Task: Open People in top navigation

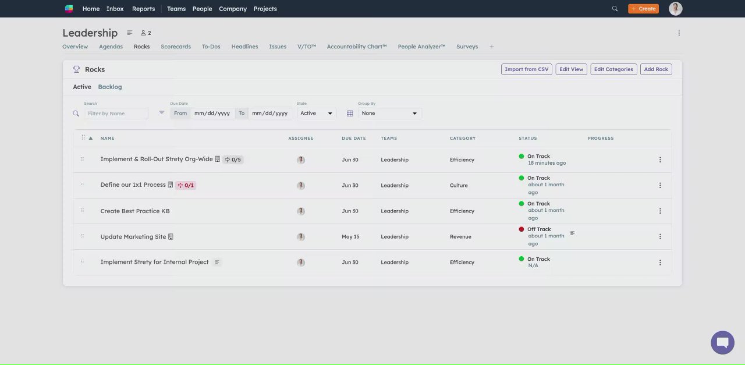Action: [202, 9]
